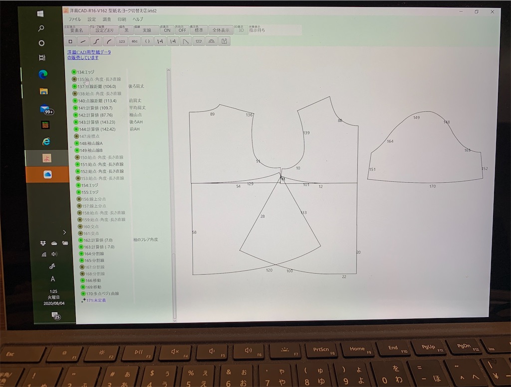Select list row 170:多点ベジェ曲線
The height and width of the screenshot is (387, 511).
(x=100, y=294)
